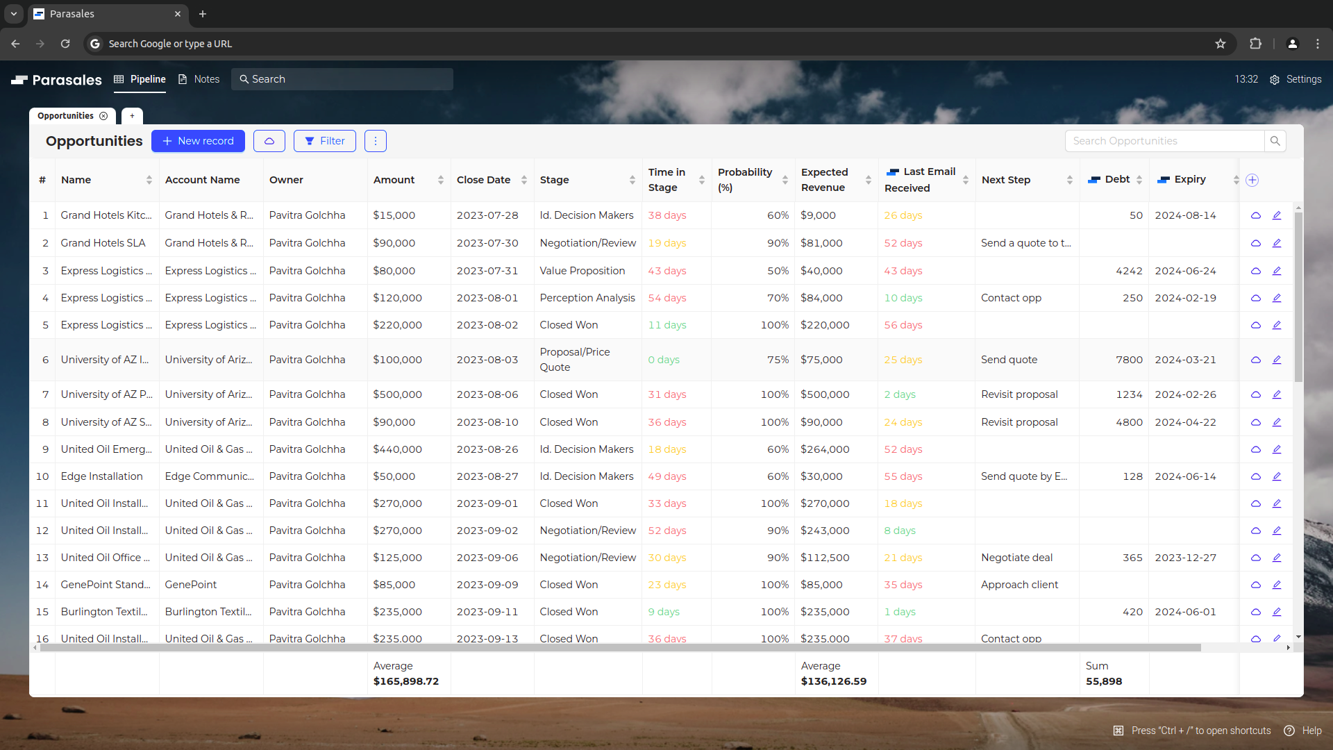Screen dimensions: 1333x750
Task: Click cloud icon in row 8 University of AZ
Action: pyautogui.click(x=1256, y=422)
